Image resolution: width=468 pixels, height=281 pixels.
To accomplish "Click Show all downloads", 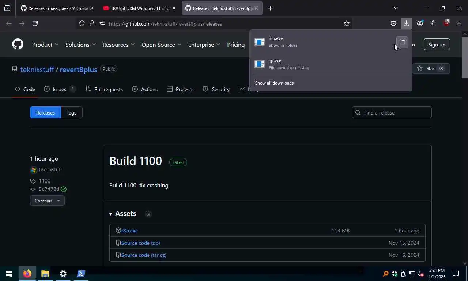I will pyautogui.click(x=274, y=83).
